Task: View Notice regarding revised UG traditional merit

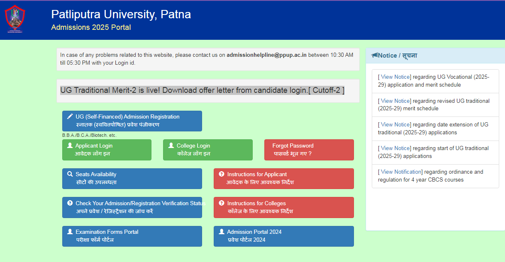Action: (x=396, y=101)
